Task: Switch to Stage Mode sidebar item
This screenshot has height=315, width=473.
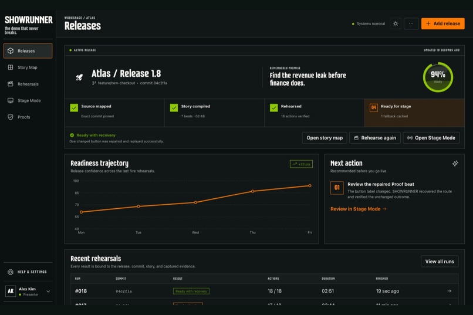Action: coord(28,100)
